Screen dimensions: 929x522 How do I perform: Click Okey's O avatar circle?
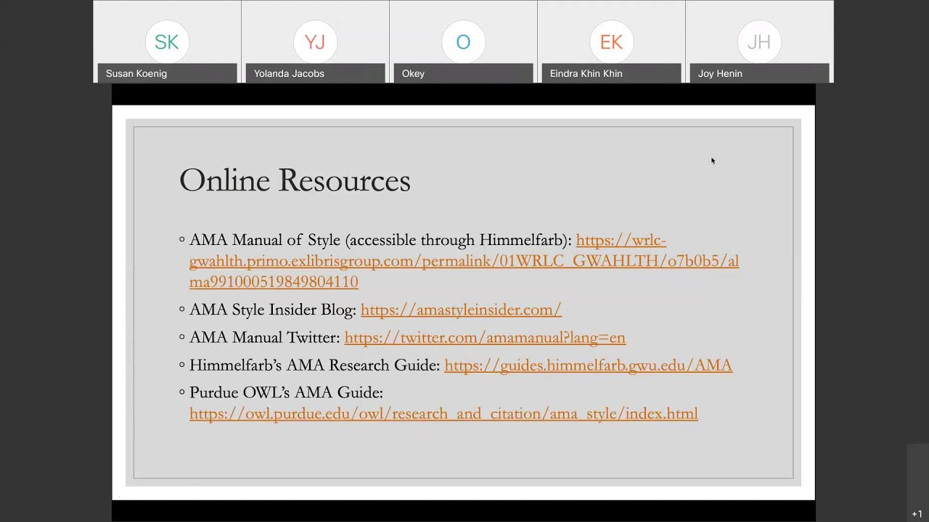point(463,42)
